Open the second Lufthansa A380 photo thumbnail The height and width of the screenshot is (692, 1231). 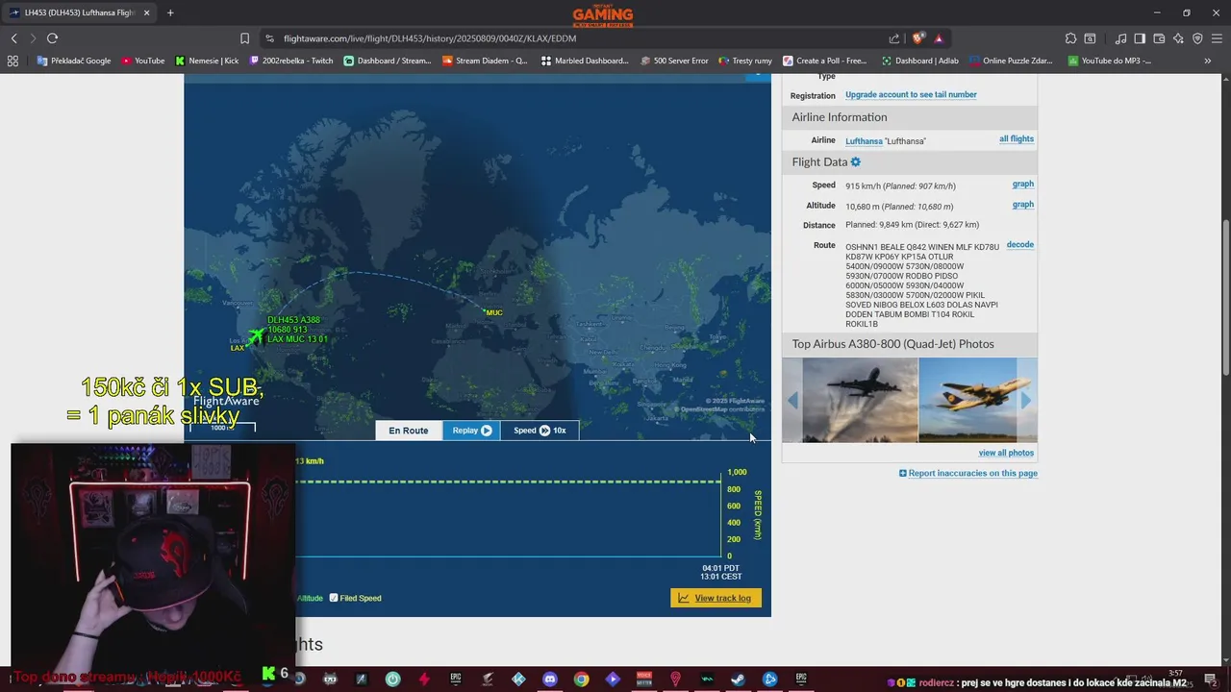(968, 400)
